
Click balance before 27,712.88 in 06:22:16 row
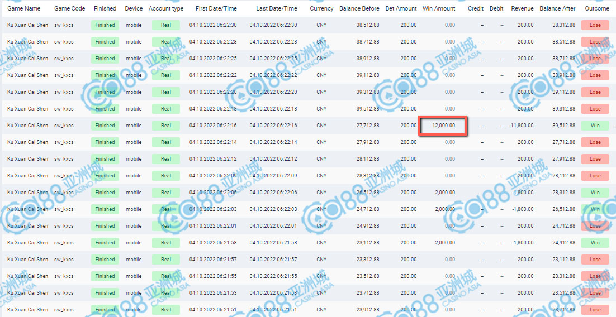click(x=368, y=126)
